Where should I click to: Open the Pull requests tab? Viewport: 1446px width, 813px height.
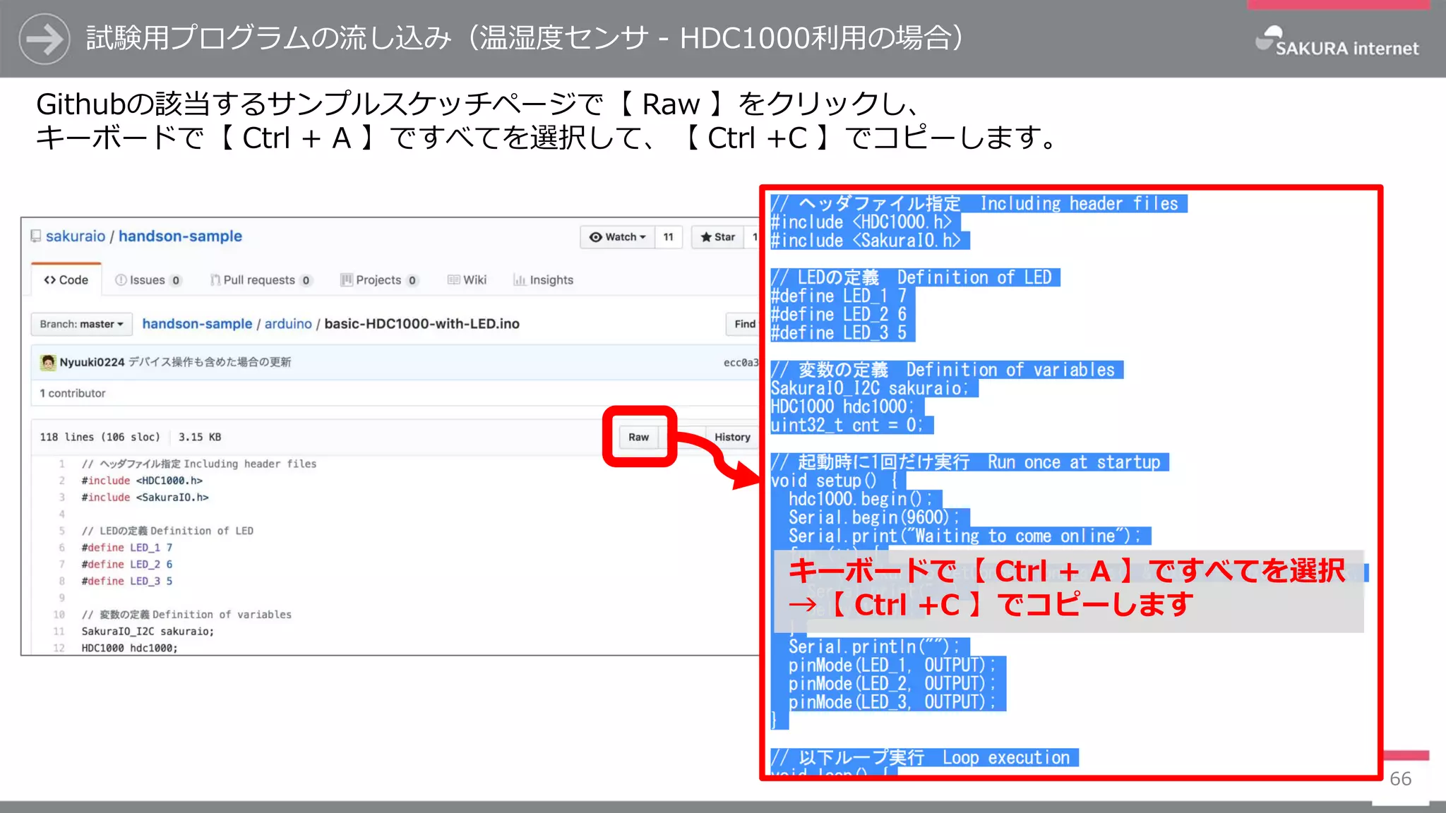(261, 280)
